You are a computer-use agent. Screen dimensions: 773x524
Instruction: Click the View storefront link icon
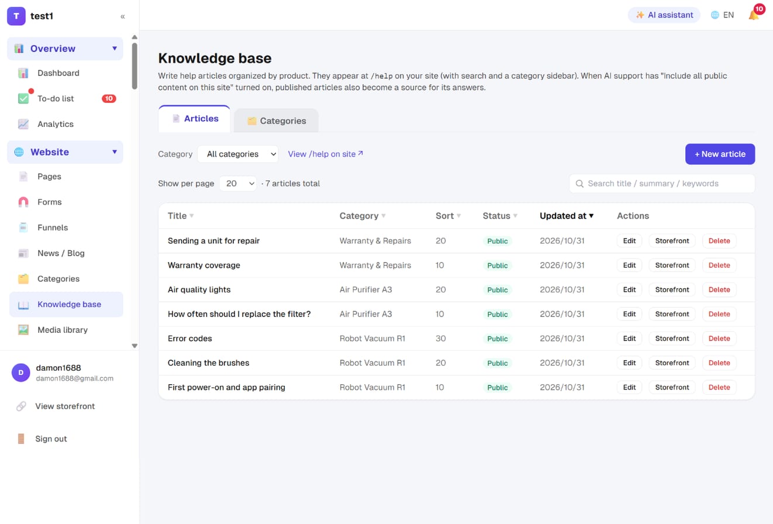point(21,406)
